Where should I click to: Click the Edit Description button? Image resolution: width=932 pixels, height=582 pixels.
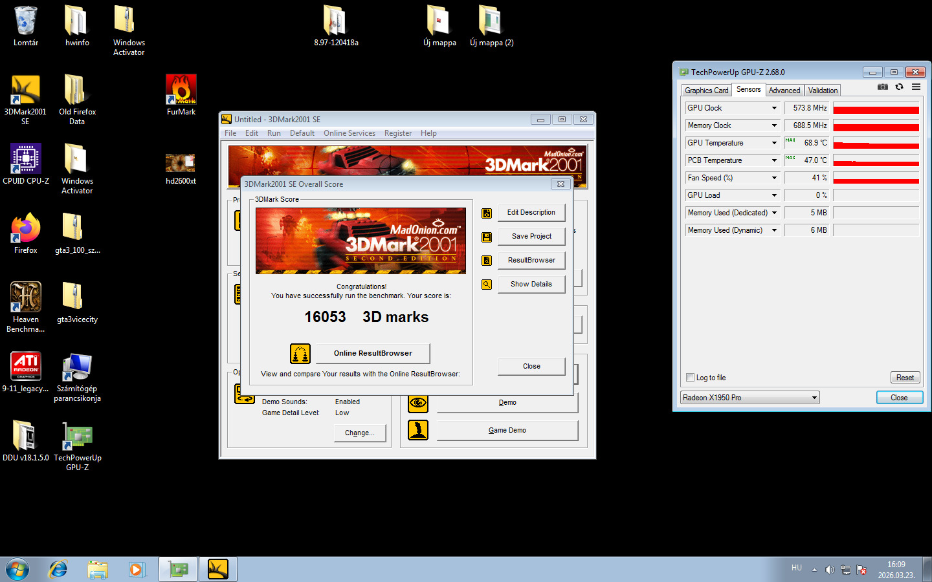pyautogui.click(x=531, y=213)
